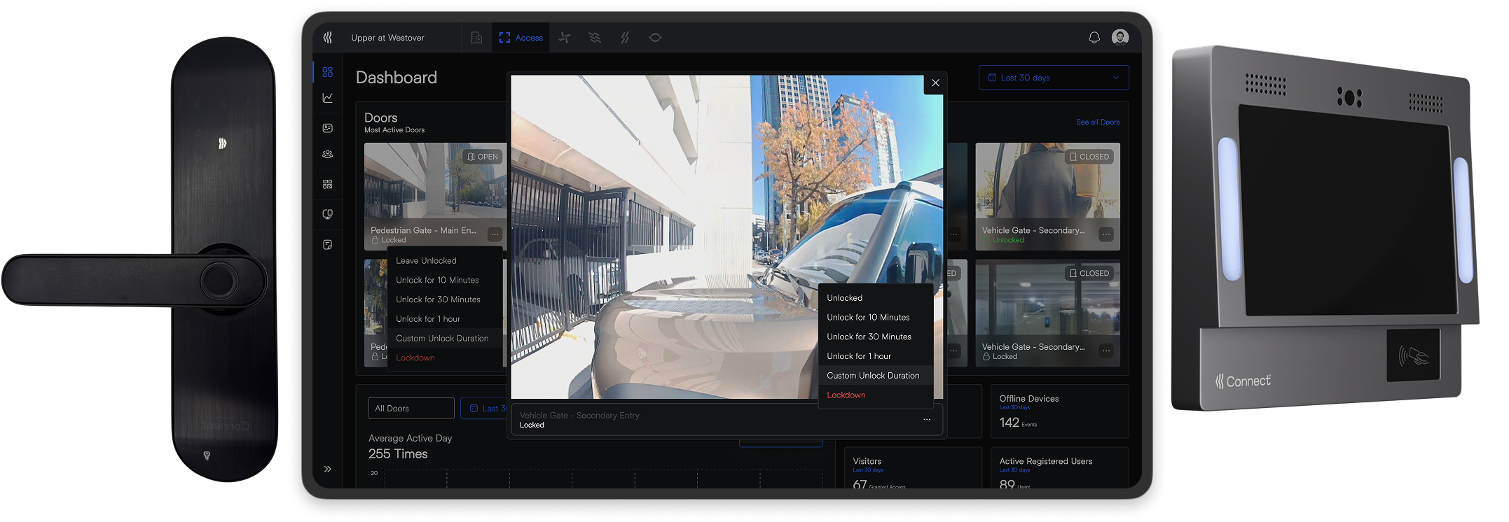
Task: Select Lockdown in the Pedestrian Gate menu
Action: [445, 358]
